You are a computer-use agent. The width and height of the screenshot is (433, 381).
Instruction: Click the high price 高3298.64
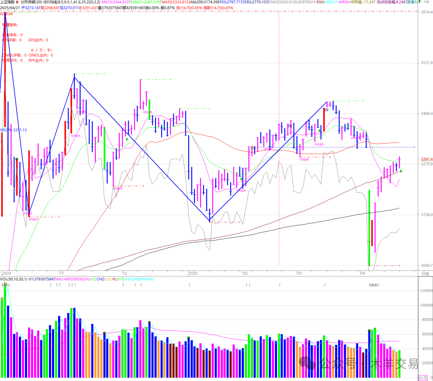[x=50, y=8]
